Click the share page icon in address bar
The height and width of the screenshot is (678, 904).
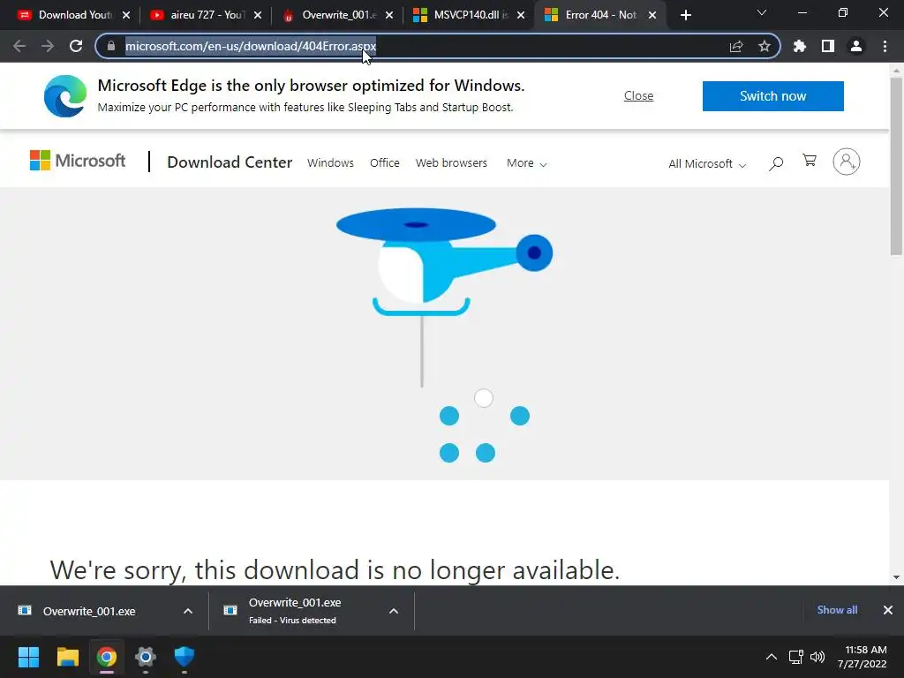(x=736, y=46)
